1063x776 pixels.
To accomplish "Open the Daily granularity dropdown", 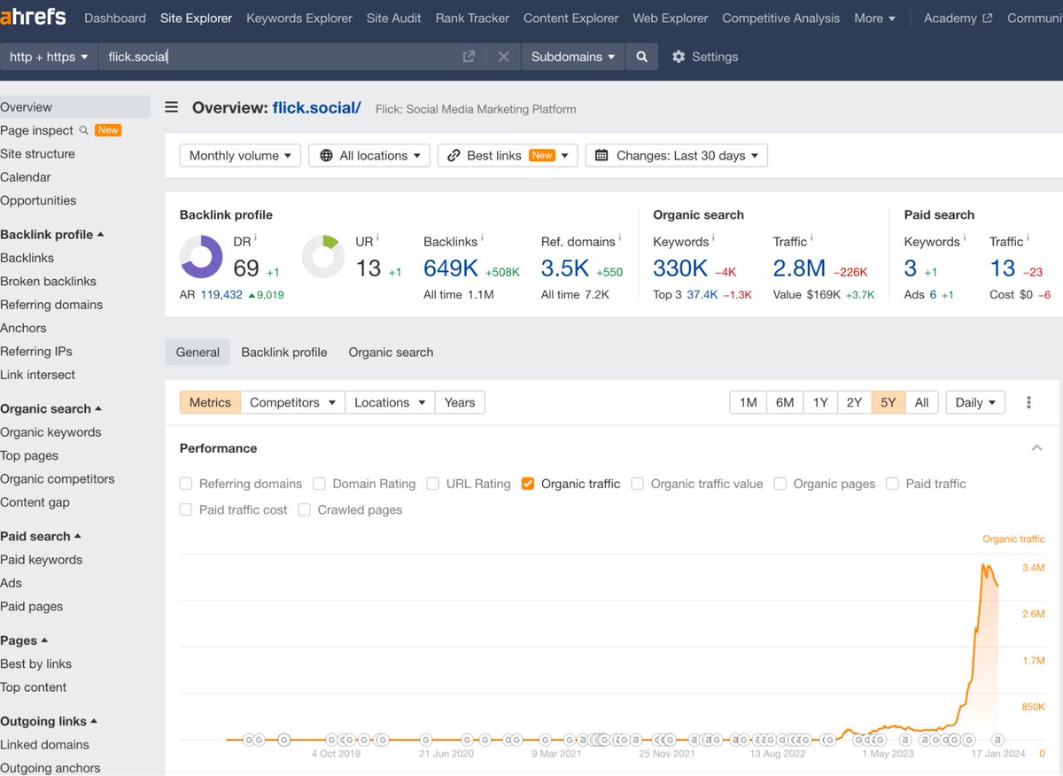I will pyautogui.click(x=975, y=402).
